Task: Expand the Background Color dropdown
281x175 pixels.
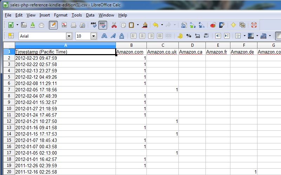Action: click(x=257, y=36)
